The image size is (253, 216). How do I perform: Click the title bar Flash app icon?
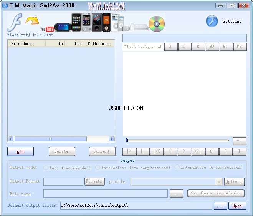[x=5, y=6]
